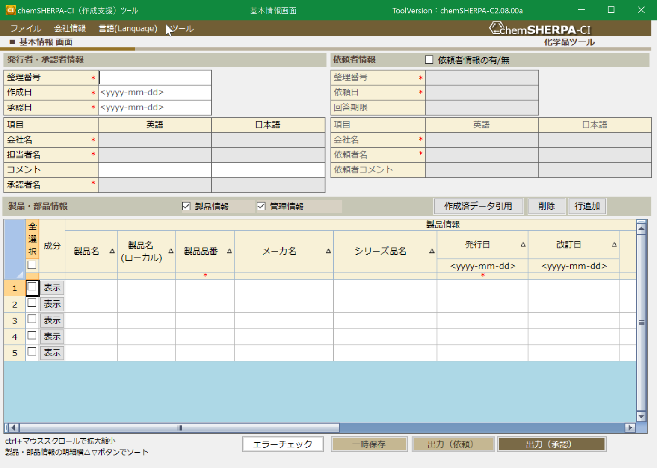The image size is (657, 468).
Task: Sort the メーカ名 column by its sort icon
Action: [328, 252]
